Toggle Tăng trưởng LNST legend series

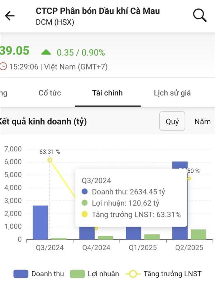click(163, 274)
